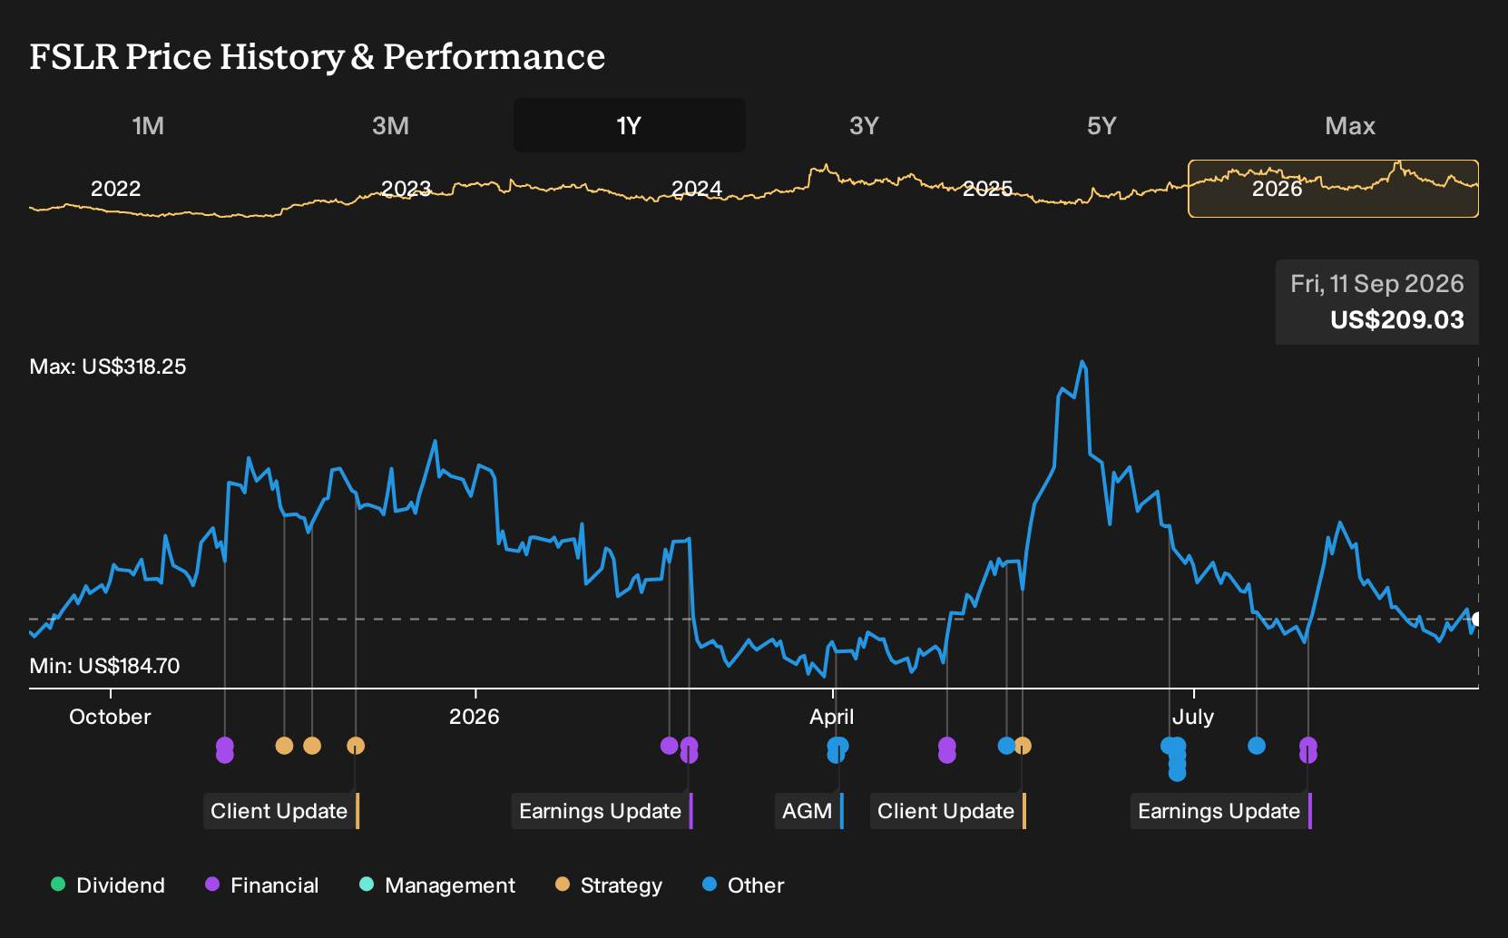Click the US$209.03 price tooltip
Viewport: 1508px width, 938px height.
[1377, 302]
